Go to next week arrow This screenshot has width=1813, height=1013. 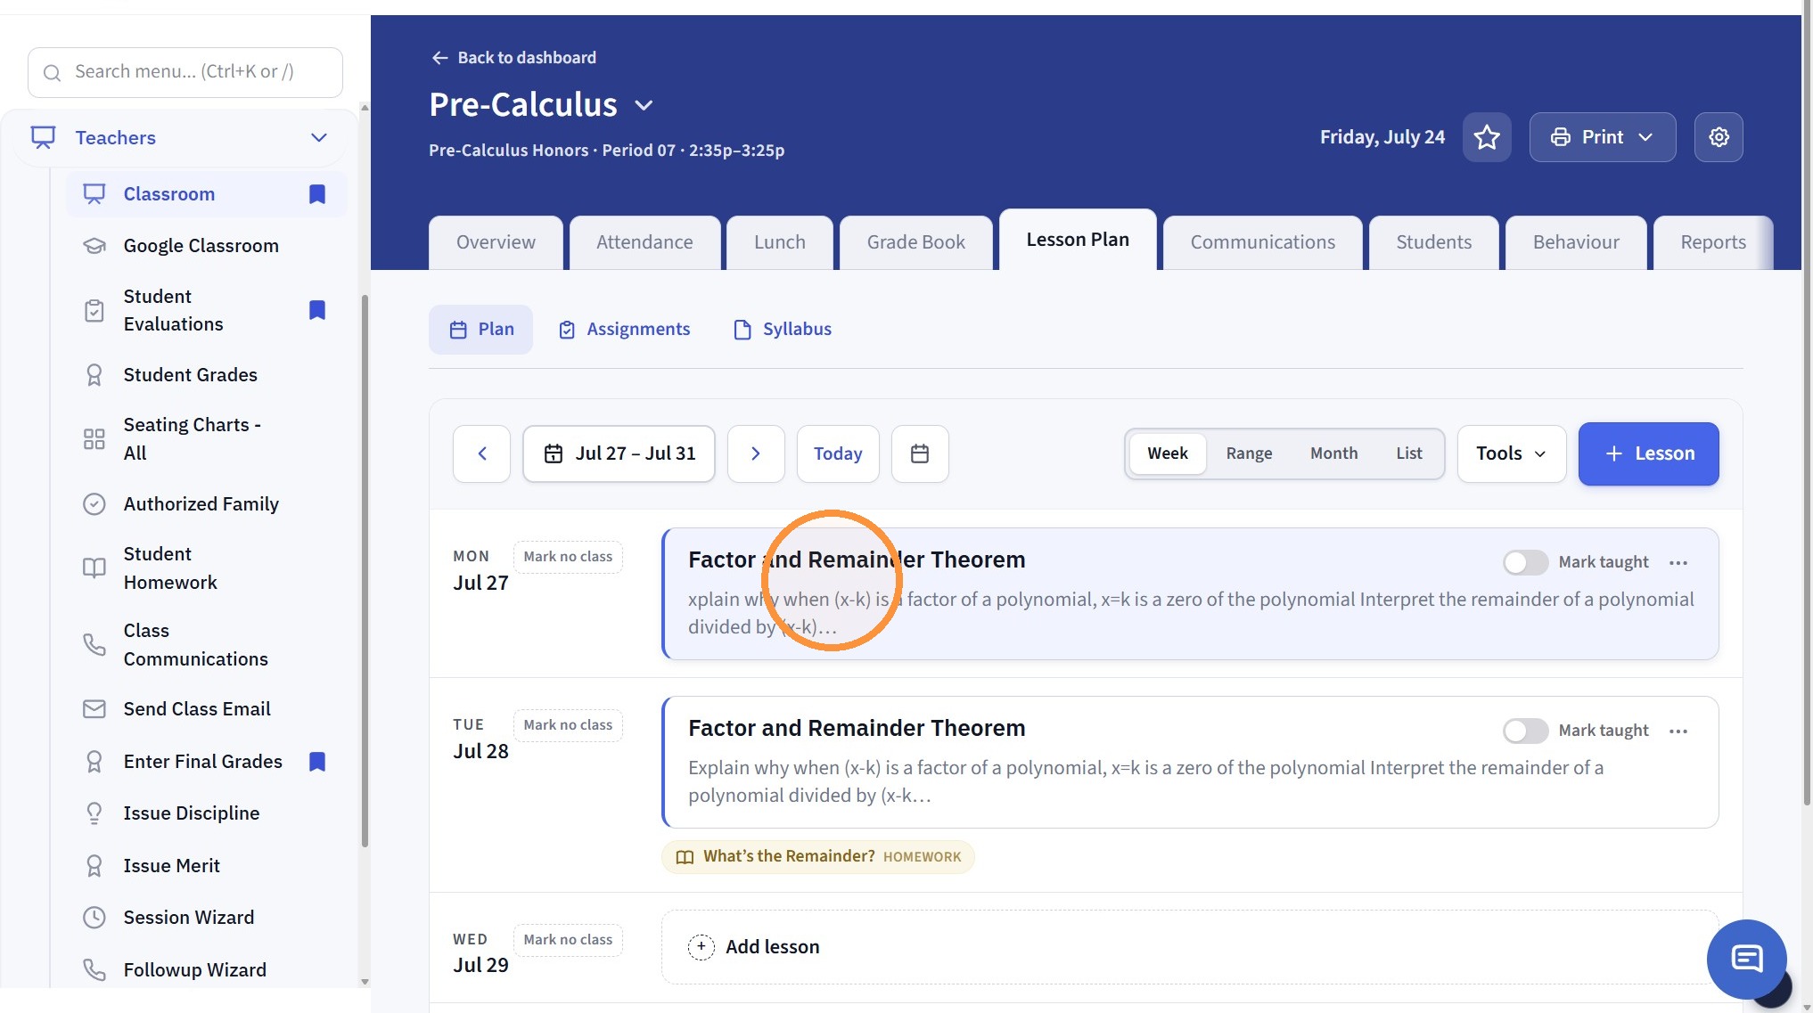coord(756,454)
